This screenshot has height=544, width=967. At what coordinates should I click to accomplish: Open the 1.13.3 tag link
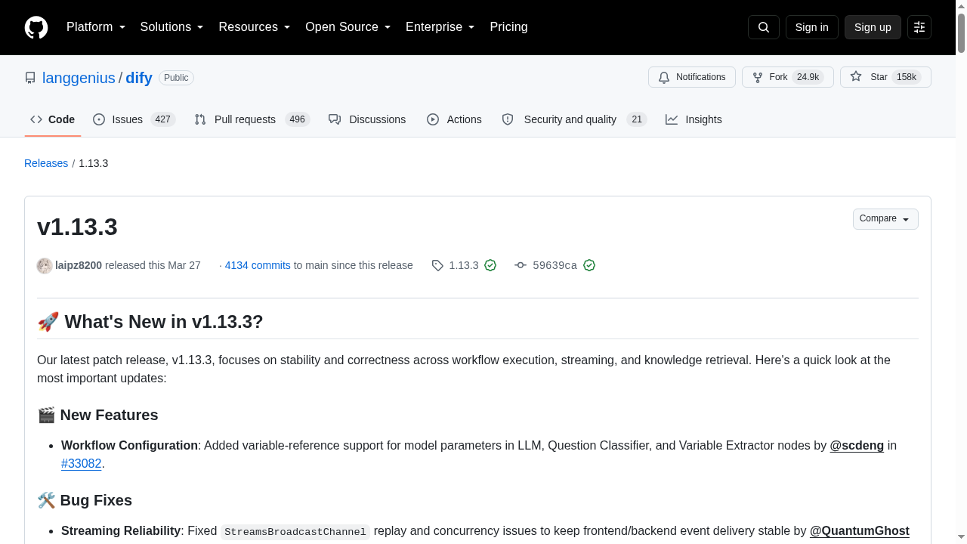(464, 265)
